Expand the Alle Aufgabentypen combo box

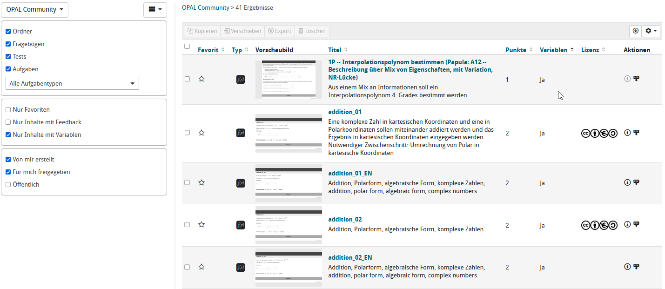click(72, 84)
